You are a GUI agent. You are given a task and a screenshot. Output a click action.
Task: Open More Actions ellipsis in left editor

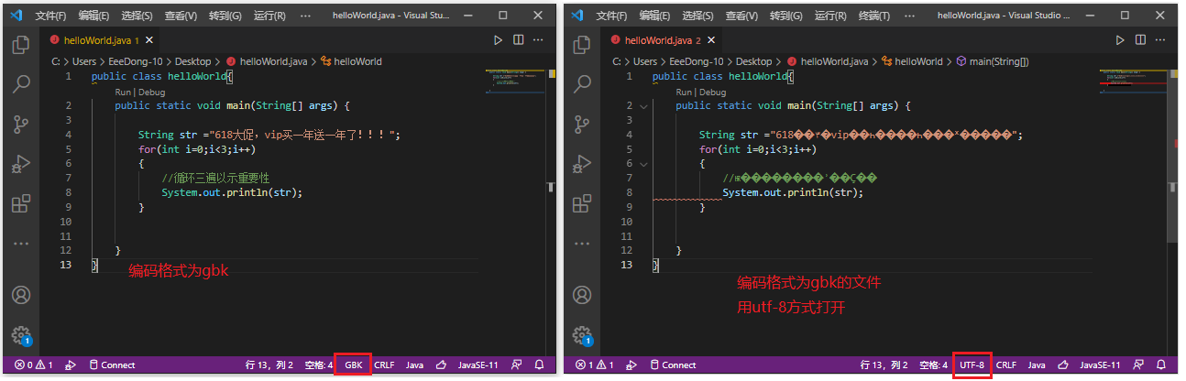pyautogui.click(x=540, y=40)
